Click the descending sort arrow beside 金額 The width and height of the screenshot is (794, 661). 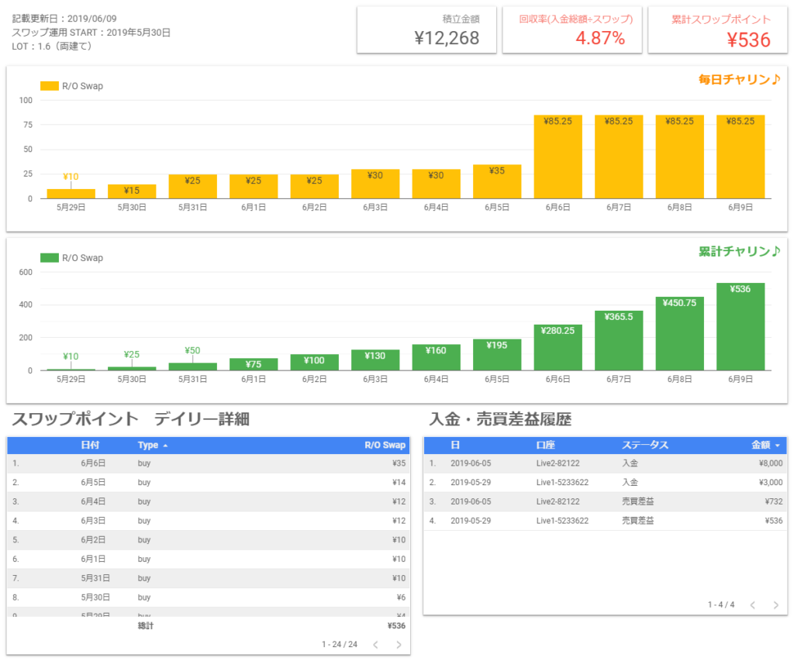pos(778,446)
